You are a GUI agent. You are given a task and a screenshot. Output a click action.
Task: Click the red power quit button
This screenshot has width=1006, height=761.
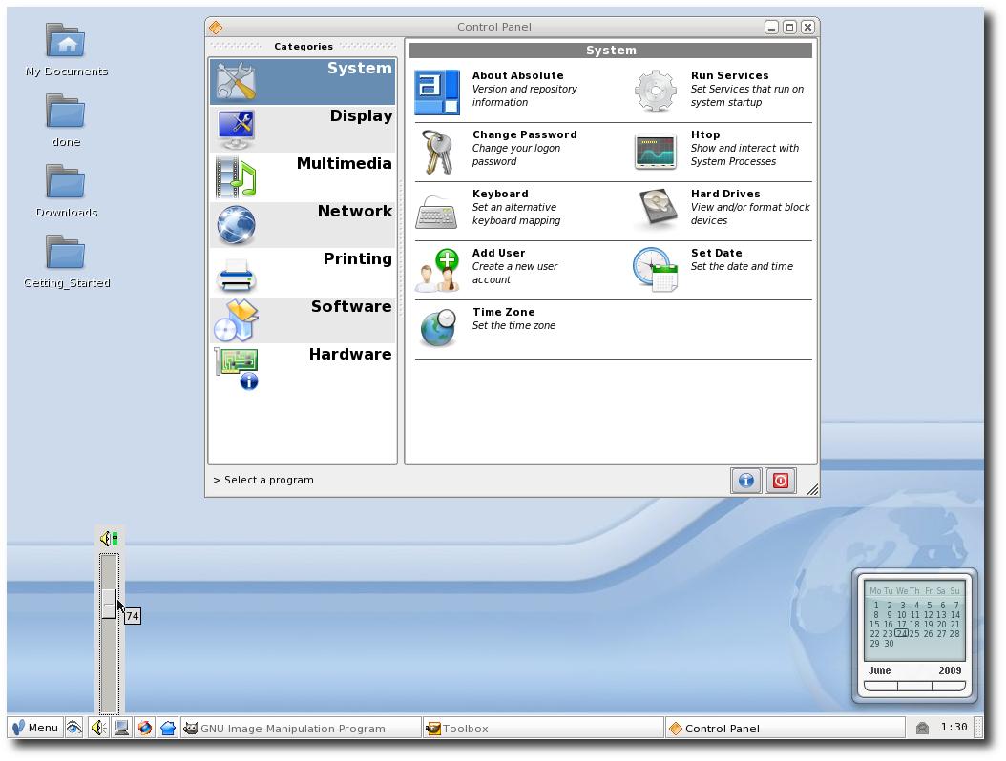781,481
